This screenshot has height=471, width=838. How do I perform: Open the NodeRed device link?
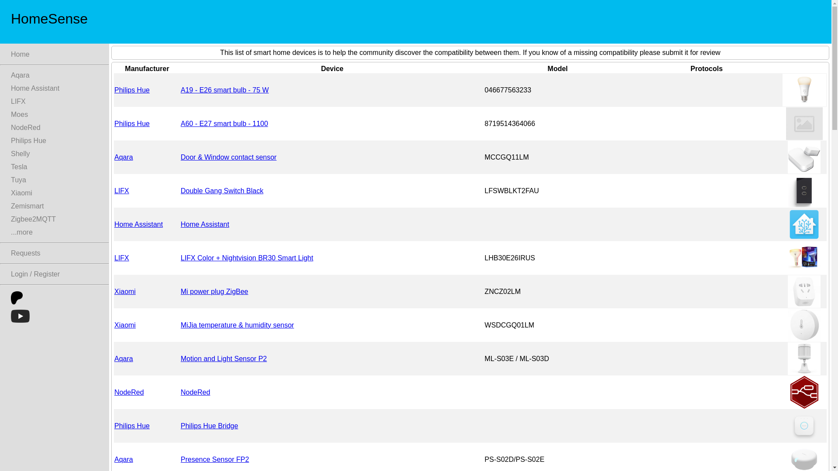pos(196,392)
